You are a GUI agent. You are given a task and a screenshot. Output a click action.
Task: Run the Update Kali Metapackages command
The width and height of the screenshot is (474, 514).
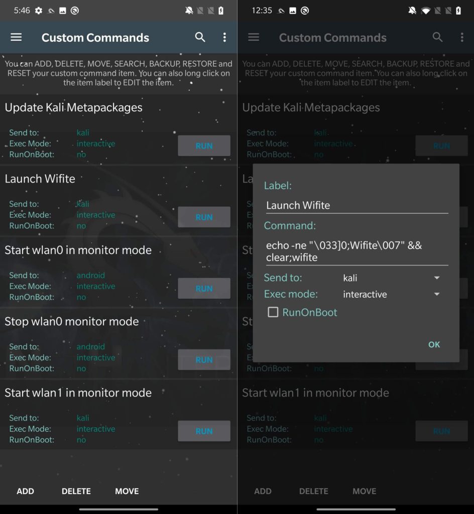(x=204, y=146)
